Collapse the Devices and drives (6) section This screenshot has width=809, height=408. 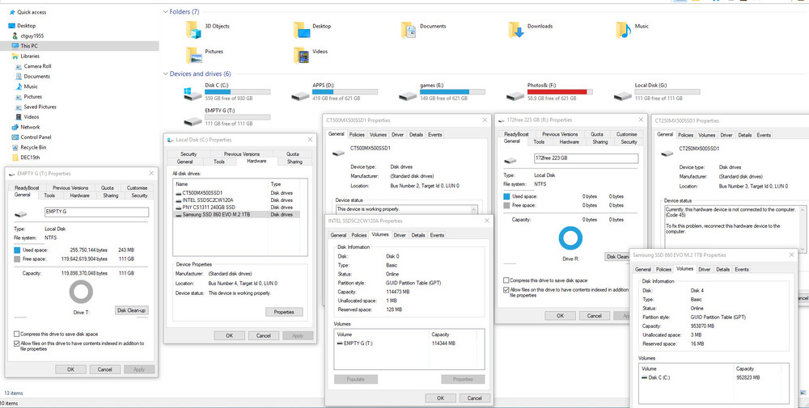click(165, 74)
